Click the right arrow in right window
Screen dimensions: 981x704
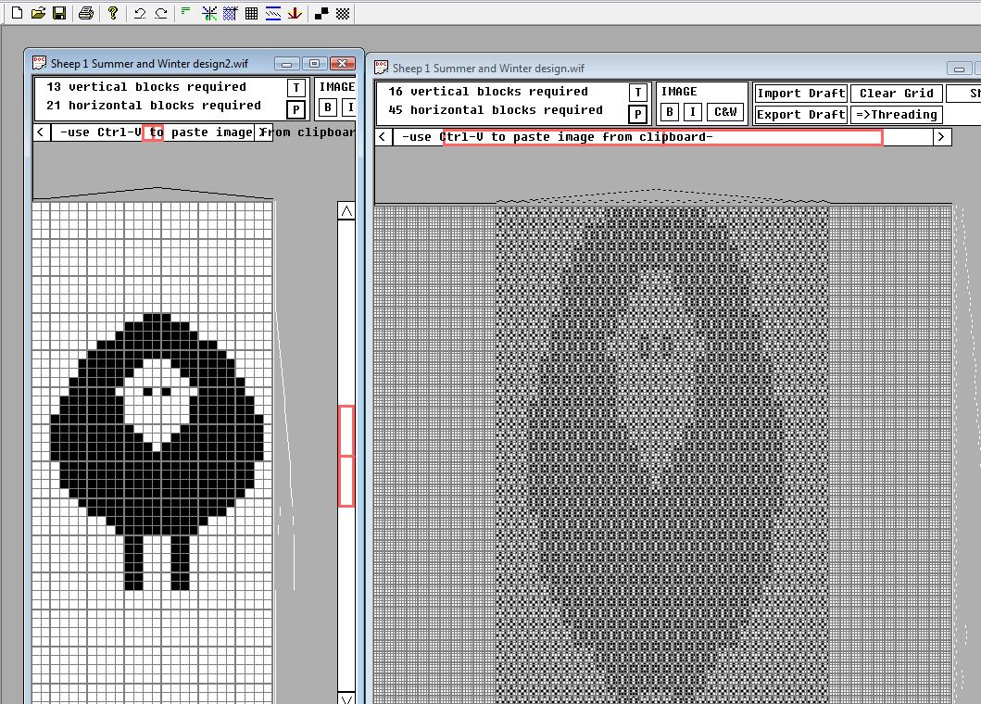(x=941, y=137)
